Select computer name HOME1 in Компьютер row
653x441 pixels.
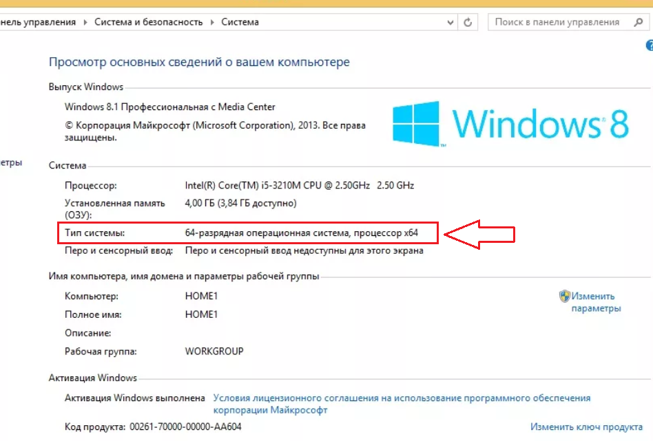201,297
